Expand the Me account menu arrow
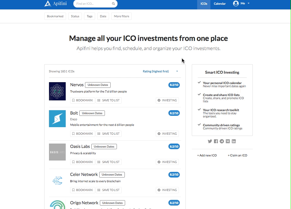Viewport: 291px width, 209px height. pos(248,3)
